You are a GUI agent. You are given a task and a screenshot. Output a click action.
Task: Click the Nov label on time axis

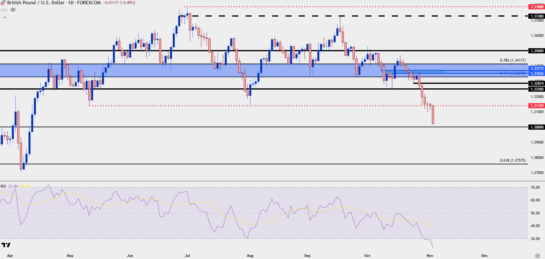pyautogui.click(x=430, y=256)
